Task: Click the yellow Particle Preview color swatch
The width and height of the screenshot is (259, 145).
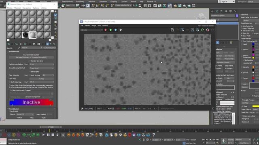Action: (256, 106)
